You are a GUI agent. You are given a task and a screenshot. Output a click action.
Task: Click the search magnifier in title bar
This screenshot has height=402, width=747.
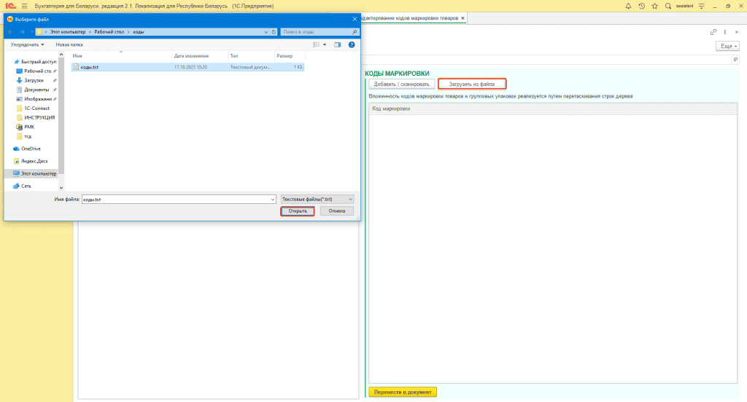pos(667,6)
